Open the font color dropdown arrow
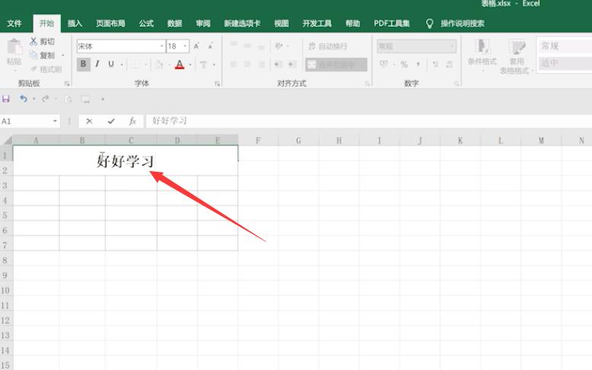592x370 pixels. point(190,65)
